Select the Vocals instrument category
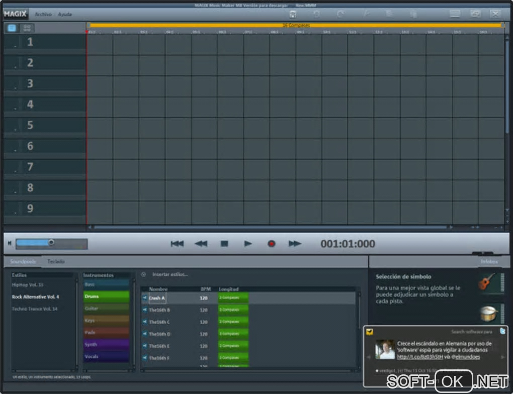Viewport: 513px width, 394px height. point(106,357)
